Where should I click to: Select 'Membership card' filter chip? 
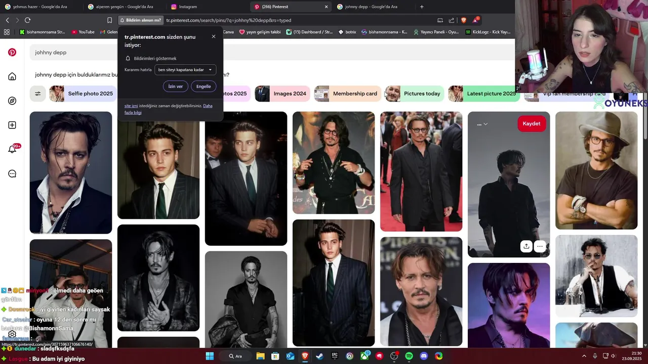347,94
